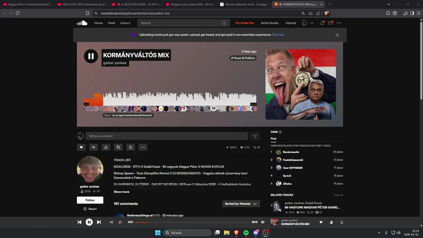
Task: Report the track via Report link
Action: tap(90, 209)
